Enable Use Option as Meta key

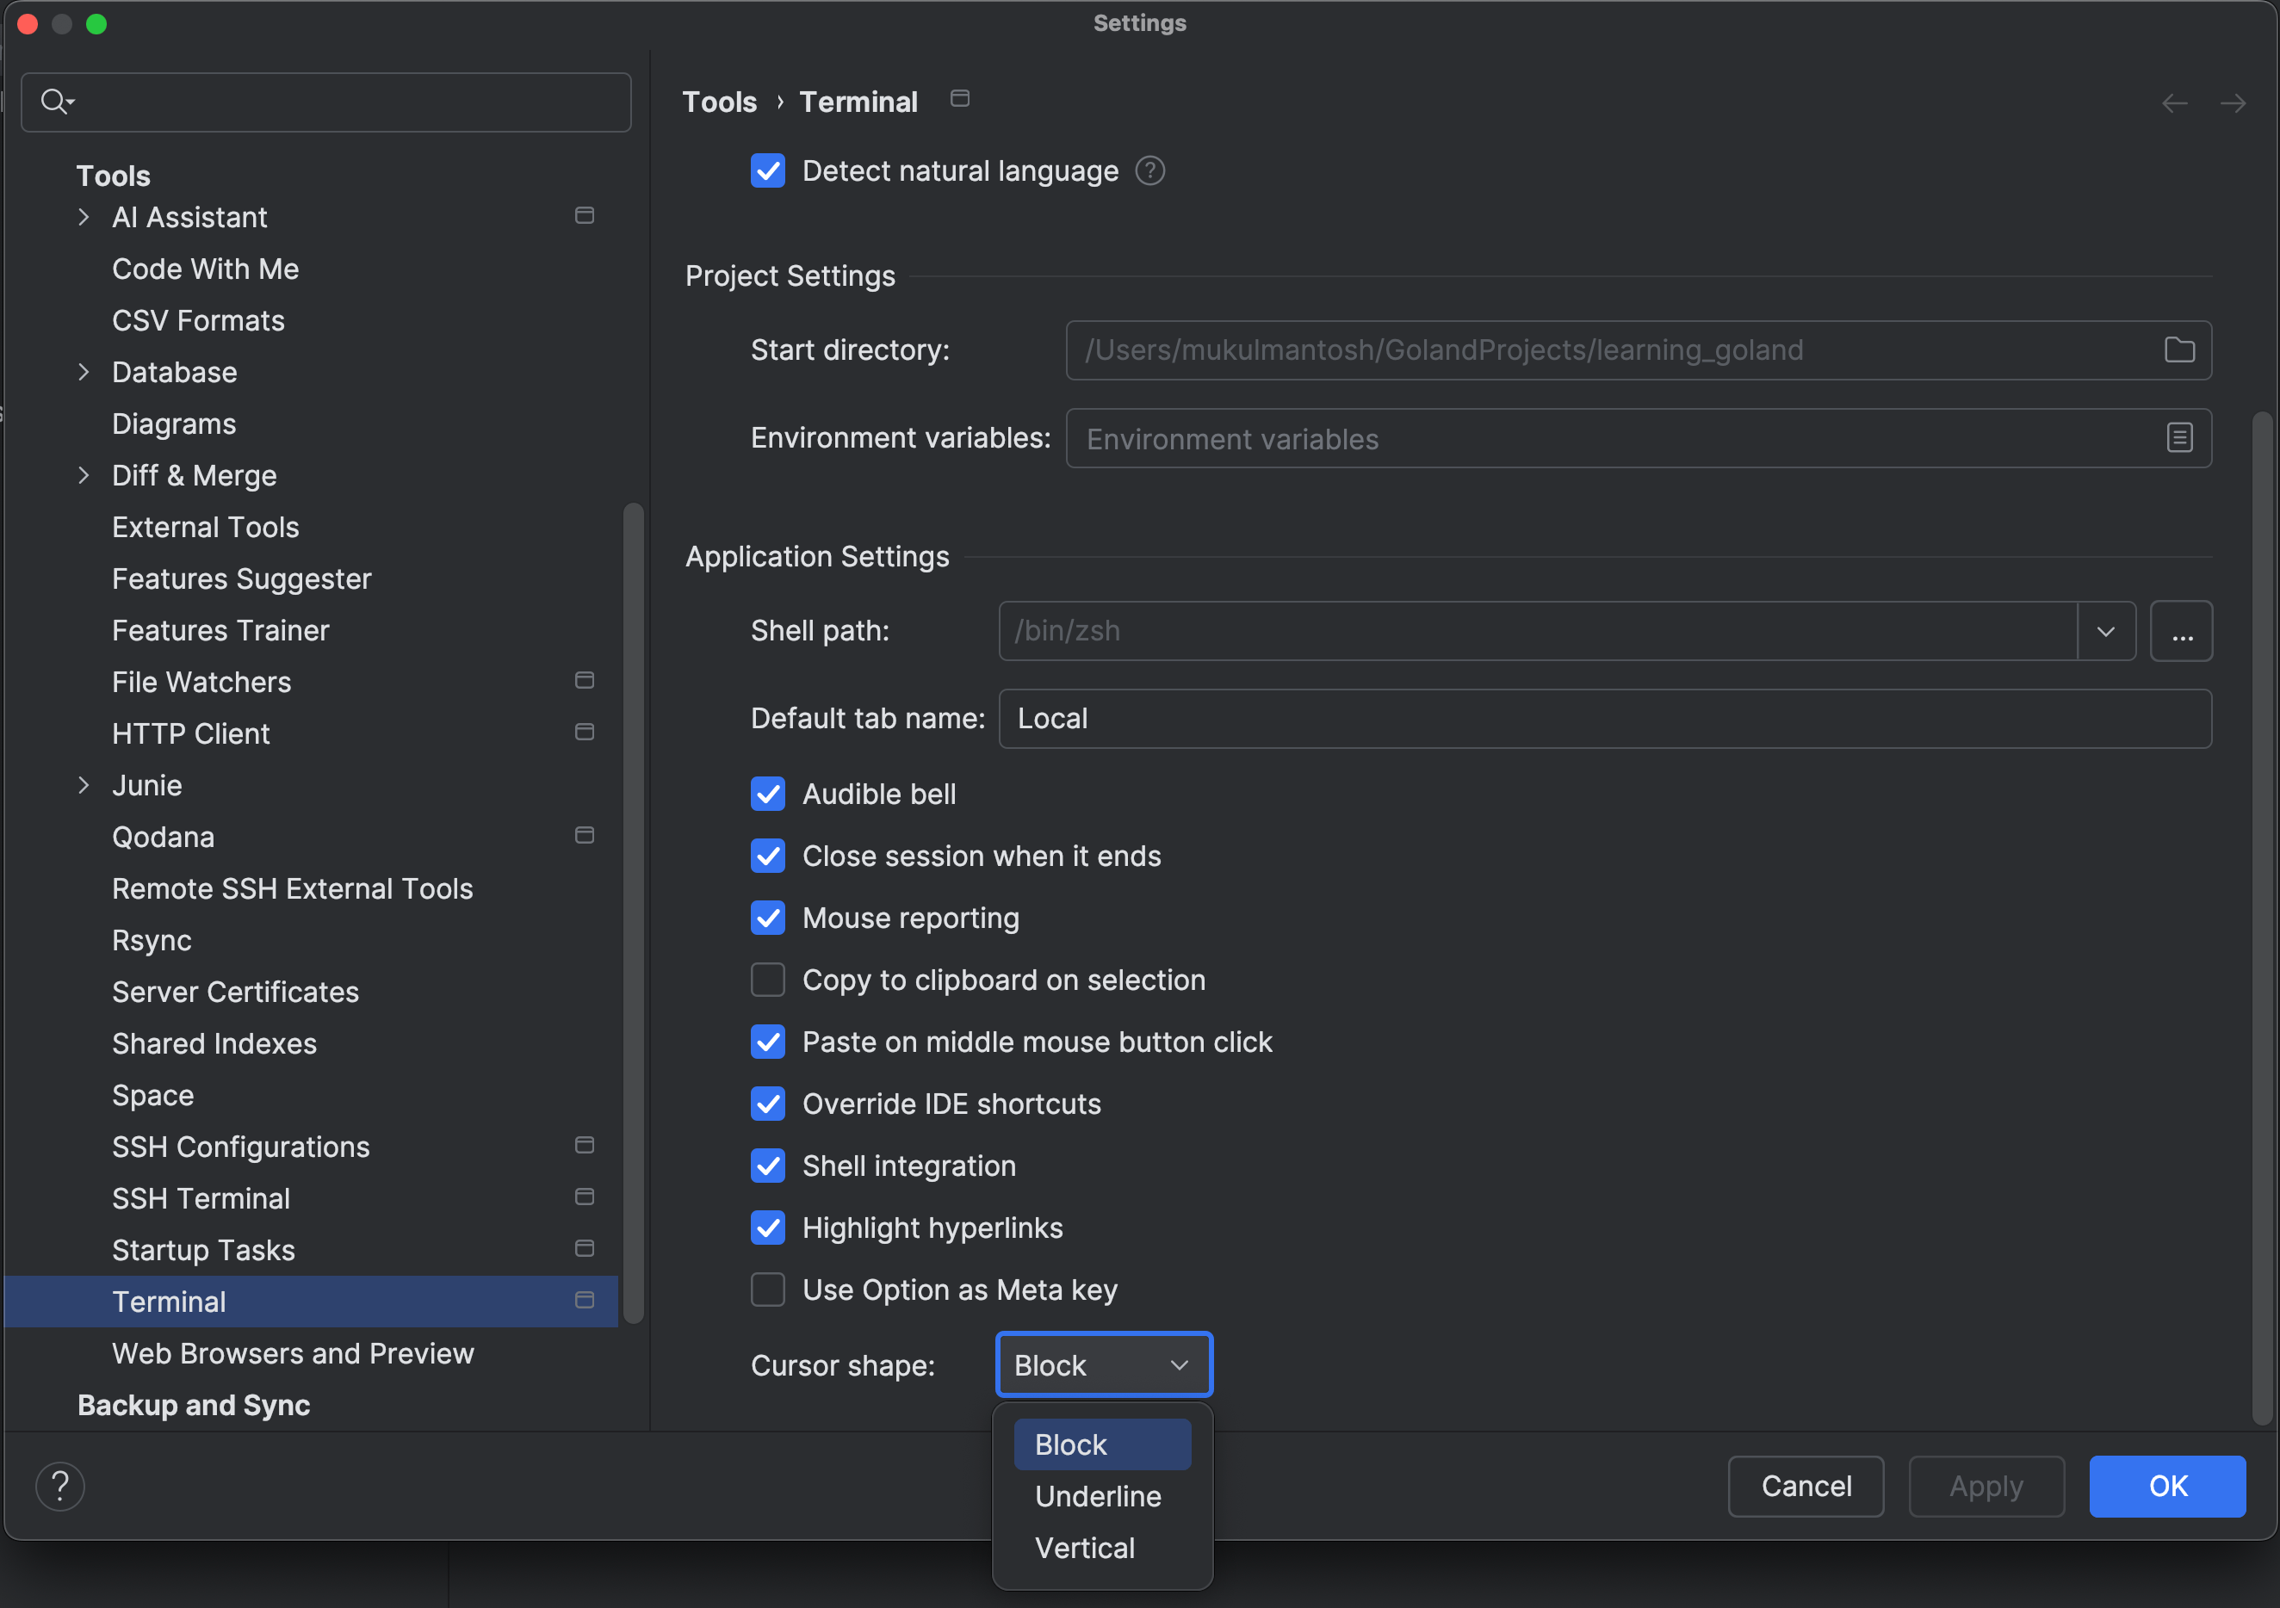click(768, 1289)
